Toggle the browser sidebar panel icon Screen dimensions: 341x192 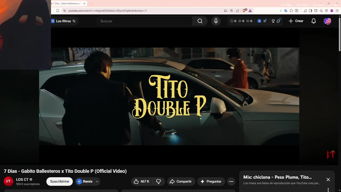[310, 11]
